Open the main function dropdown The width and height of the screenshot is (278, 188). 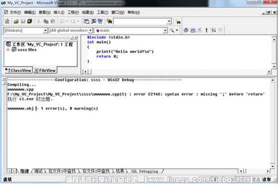coord(165,30)
